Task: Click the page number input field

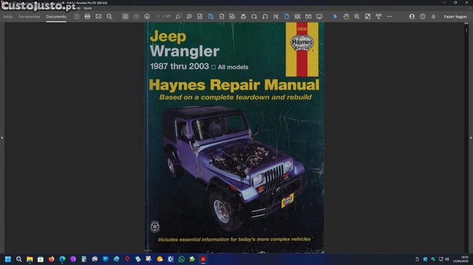Action: [160, 16]
